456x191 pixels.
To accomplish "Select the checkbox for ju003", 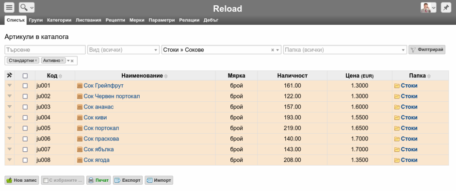I will (25, 107).
